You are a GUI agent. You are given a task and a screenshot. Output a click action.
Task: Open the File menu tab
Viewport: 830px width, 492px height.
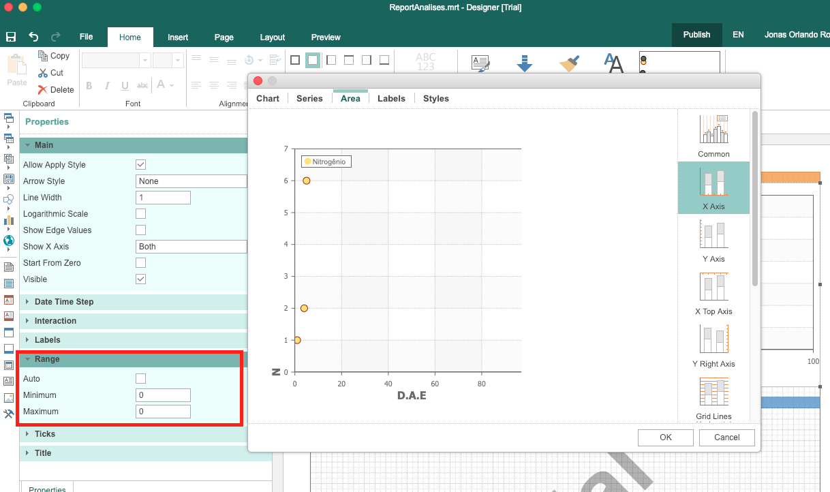(x=86, y=37)
